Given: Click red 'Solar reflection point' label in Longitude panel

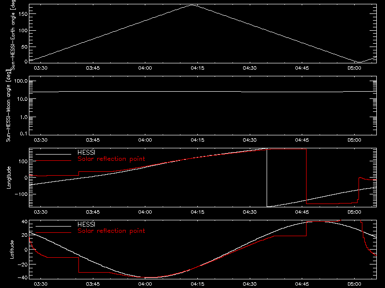Looking at the screenshot, I should tap(111, 159).
